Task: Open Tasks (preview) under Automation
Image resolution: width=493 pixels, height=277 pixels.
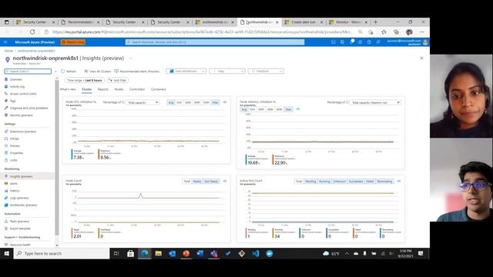Action: [x=19, y=222]
